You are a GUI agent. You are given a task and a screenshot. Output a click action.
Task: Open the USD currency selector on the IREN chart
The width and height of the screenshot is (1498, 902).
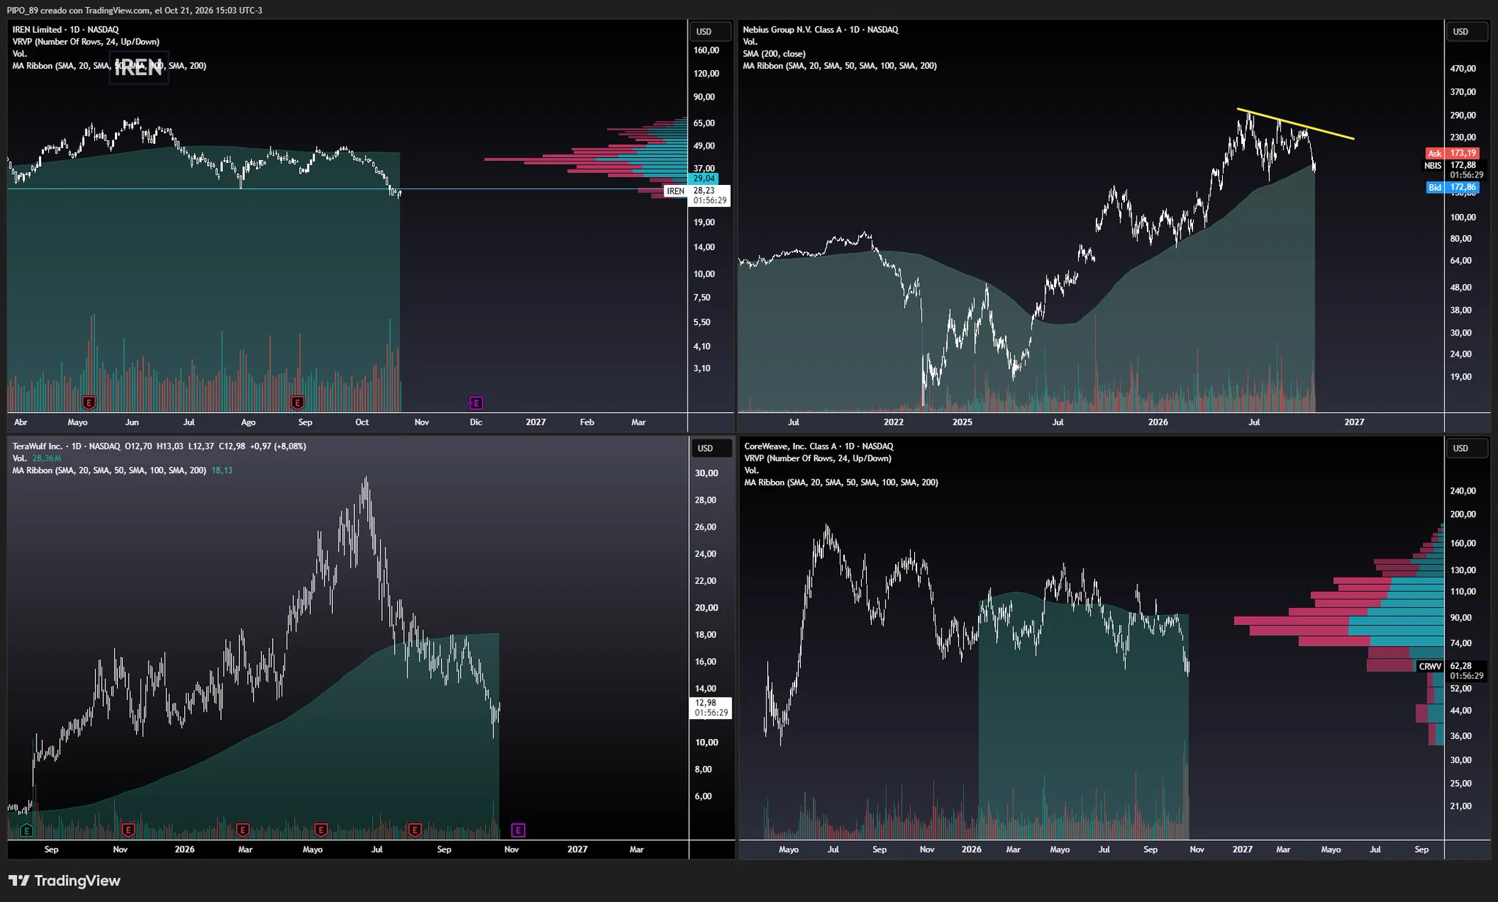[x=710, y=31]
